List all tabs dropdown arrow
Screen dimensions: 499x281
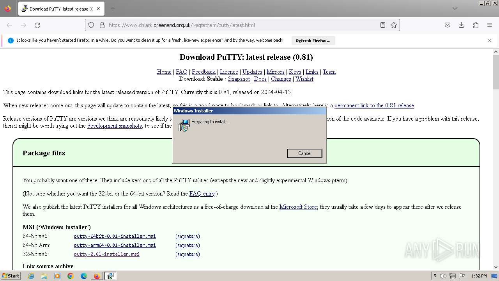(455, 9)
